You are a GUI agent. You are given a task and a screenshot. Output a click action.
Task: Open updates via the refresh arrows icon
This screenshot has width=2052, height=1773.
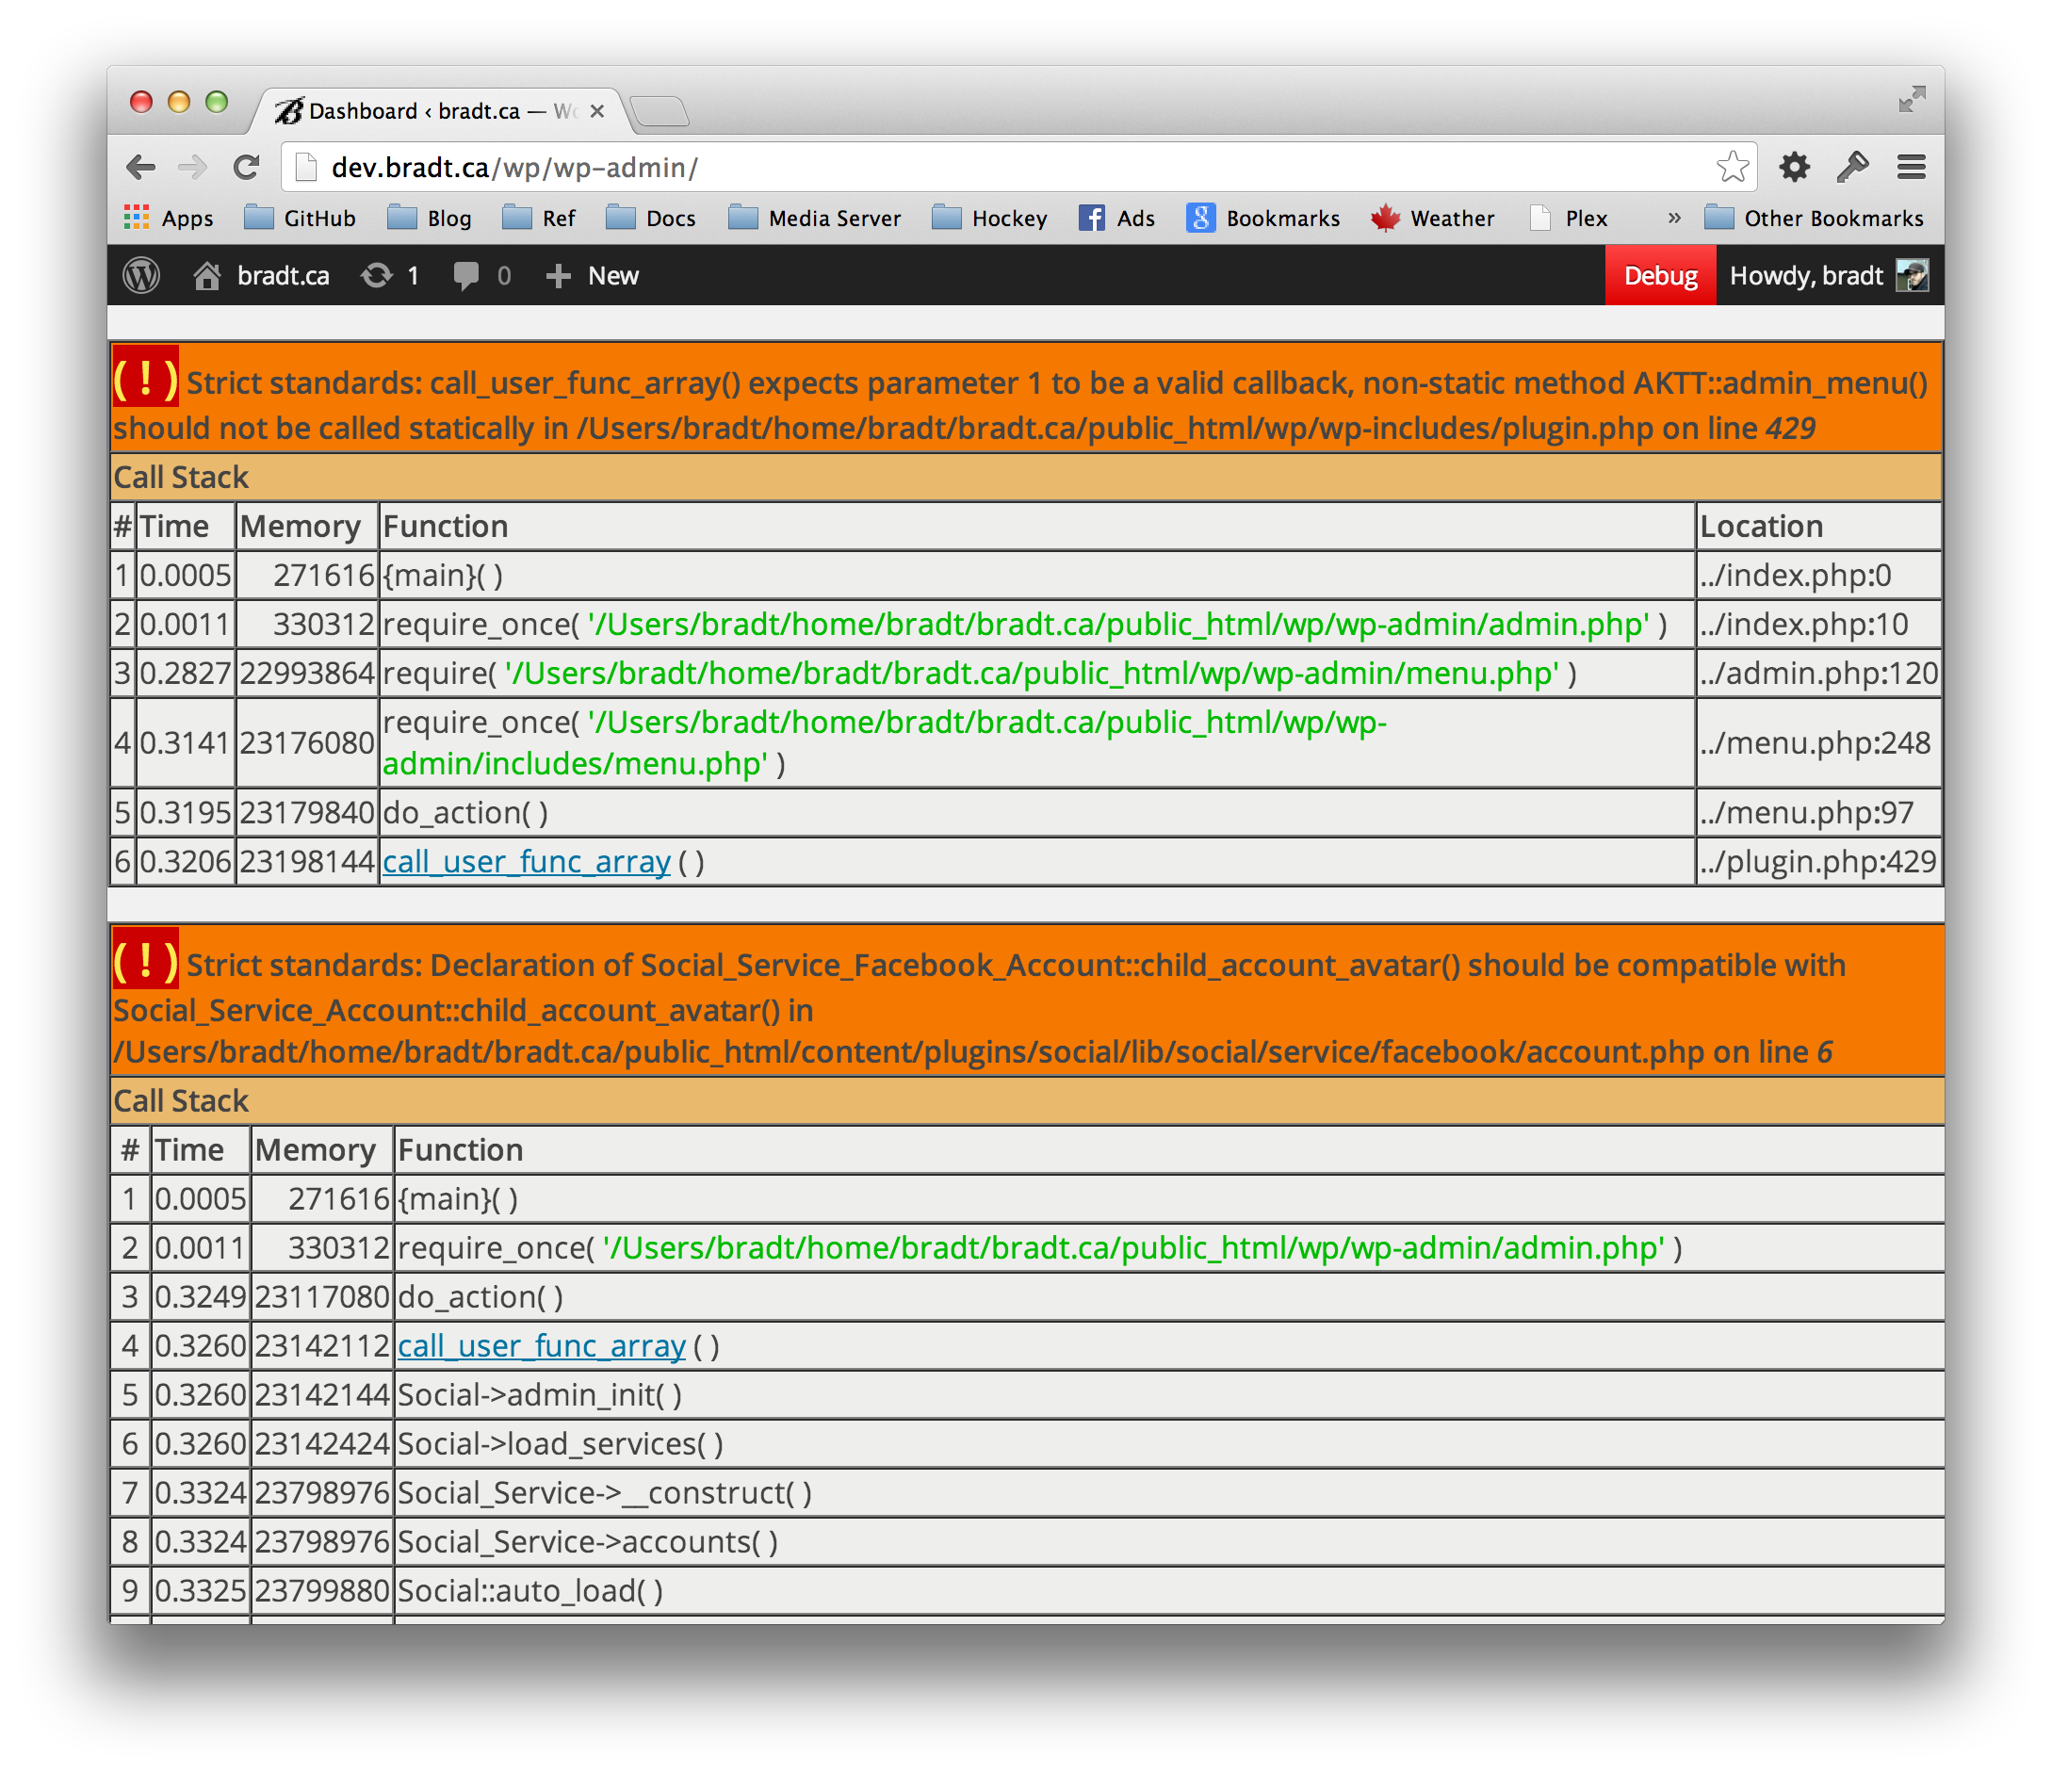[379, 275]
